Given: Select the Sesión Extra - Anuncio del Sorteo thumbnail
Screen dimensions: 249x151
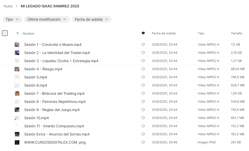Looking at the screenshot, I should tap(17, 134).
